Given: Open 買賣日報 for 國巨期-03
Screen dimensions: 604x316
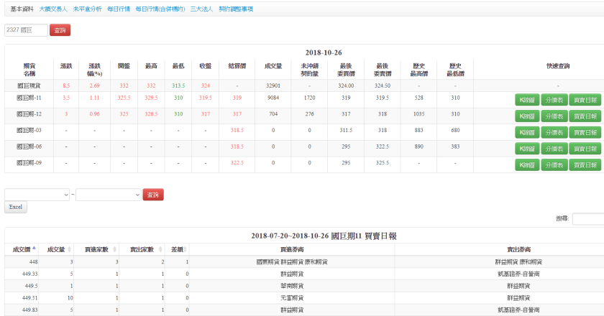Looking at the screenshot, I should (584, 132).
